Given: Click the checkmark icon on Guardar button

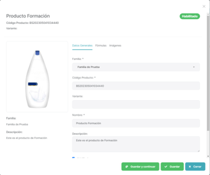Looking at the screenshot, I should coord(166,167).
